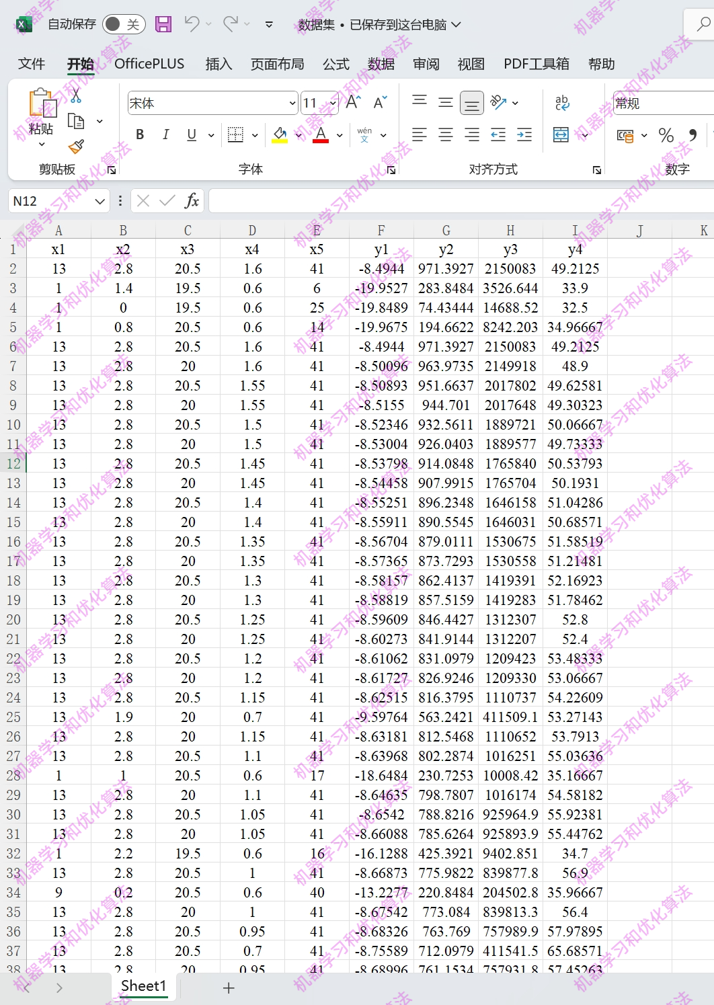
Task: Click the Decrease Indent icon
Action: click(x=498, y=134)
